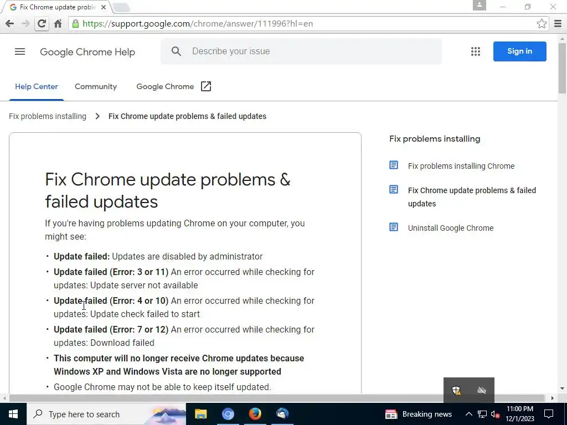Reload the page with the refresh icon
The width and height of the screenshot is (567, 425).
point(42,24)
